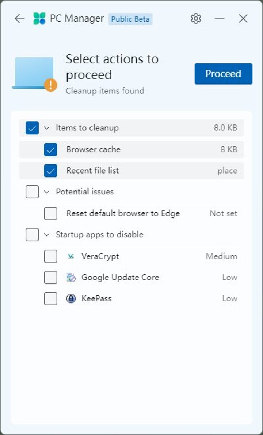This screenshot has height=435, width=263.
Task: Select the Google Update Core row label
Action: 120,278
